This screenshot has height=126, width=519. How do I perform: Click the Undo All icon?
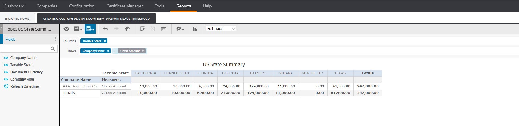pyautogui.click(x=127, y=29)
